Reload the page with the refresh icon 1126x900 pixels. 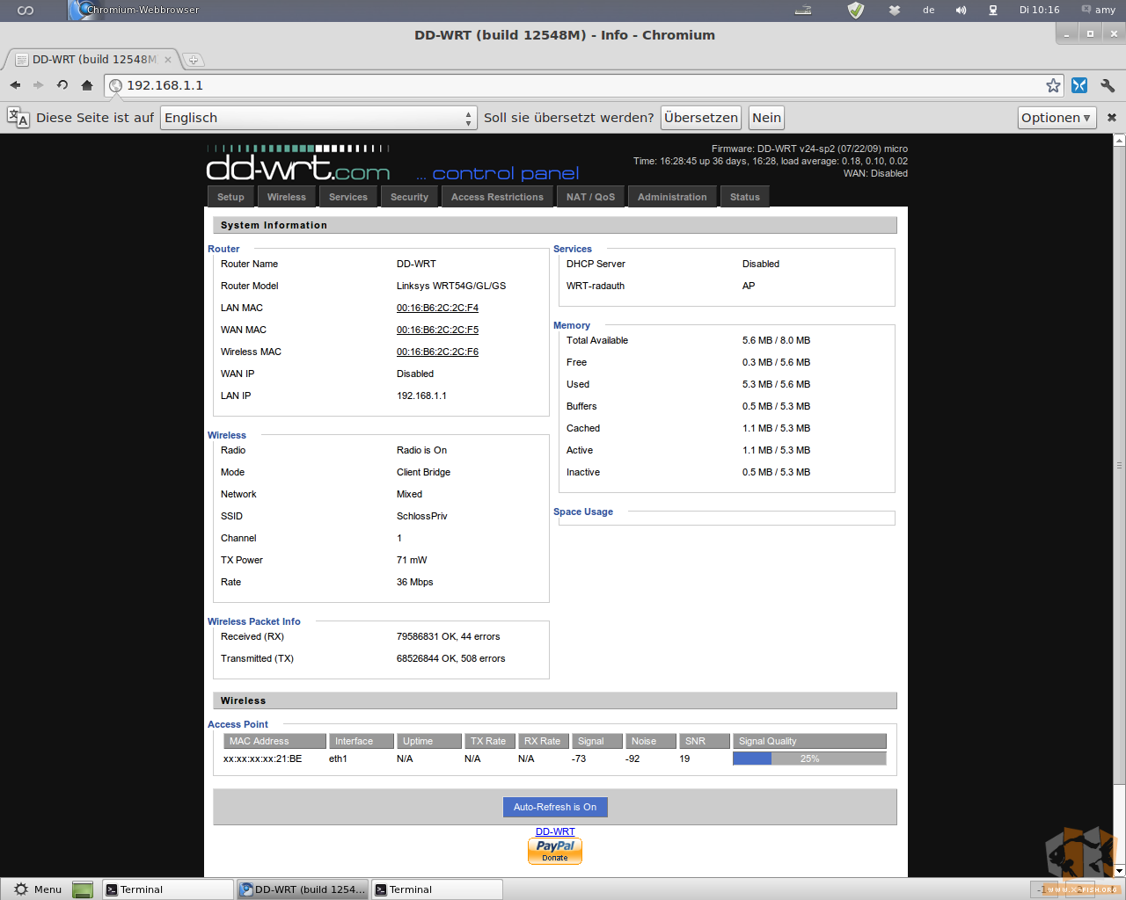(62, 85)
